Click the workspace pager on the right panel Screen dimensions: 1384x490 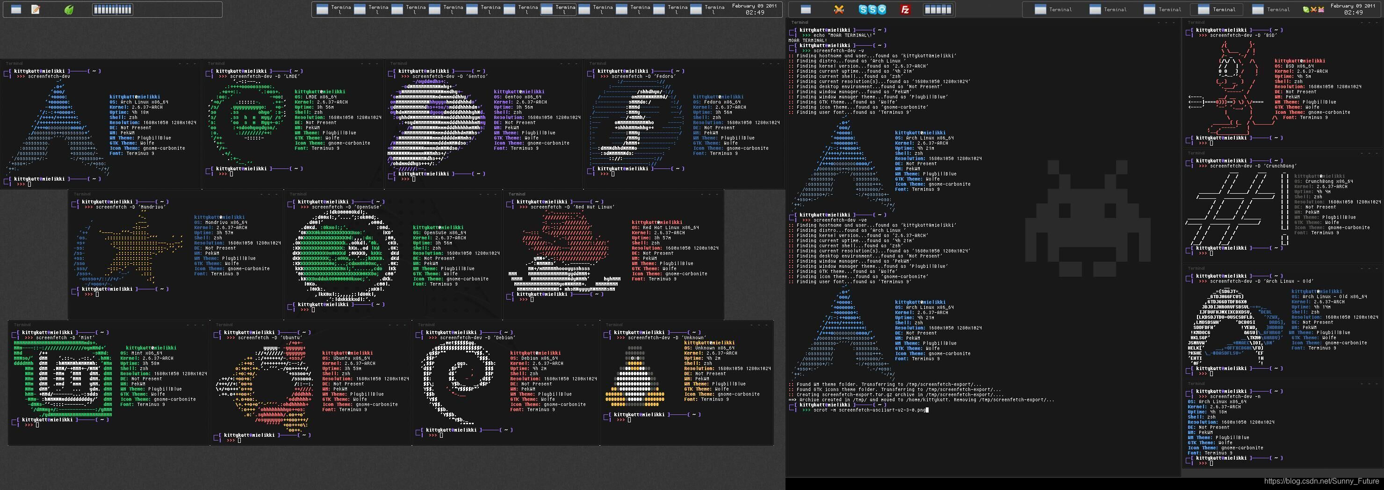[x=937, y=9]
